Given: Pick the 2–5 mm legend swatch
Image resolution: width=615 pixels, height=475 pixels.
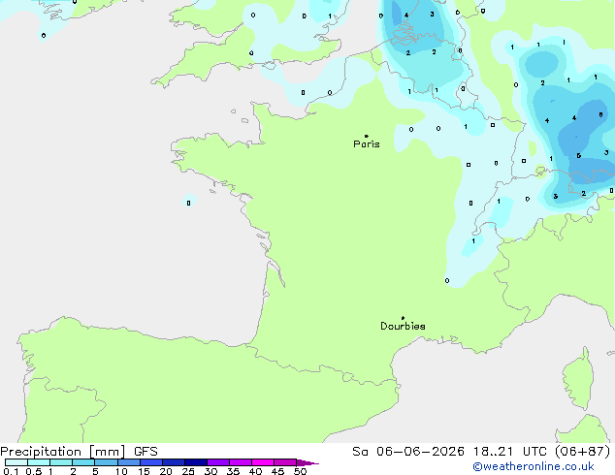Looking at the screenshot, I should coord(83,462).
